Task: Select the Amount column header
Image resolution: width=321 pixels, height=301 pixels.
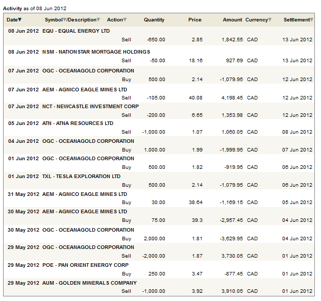Action: (232, 20)
